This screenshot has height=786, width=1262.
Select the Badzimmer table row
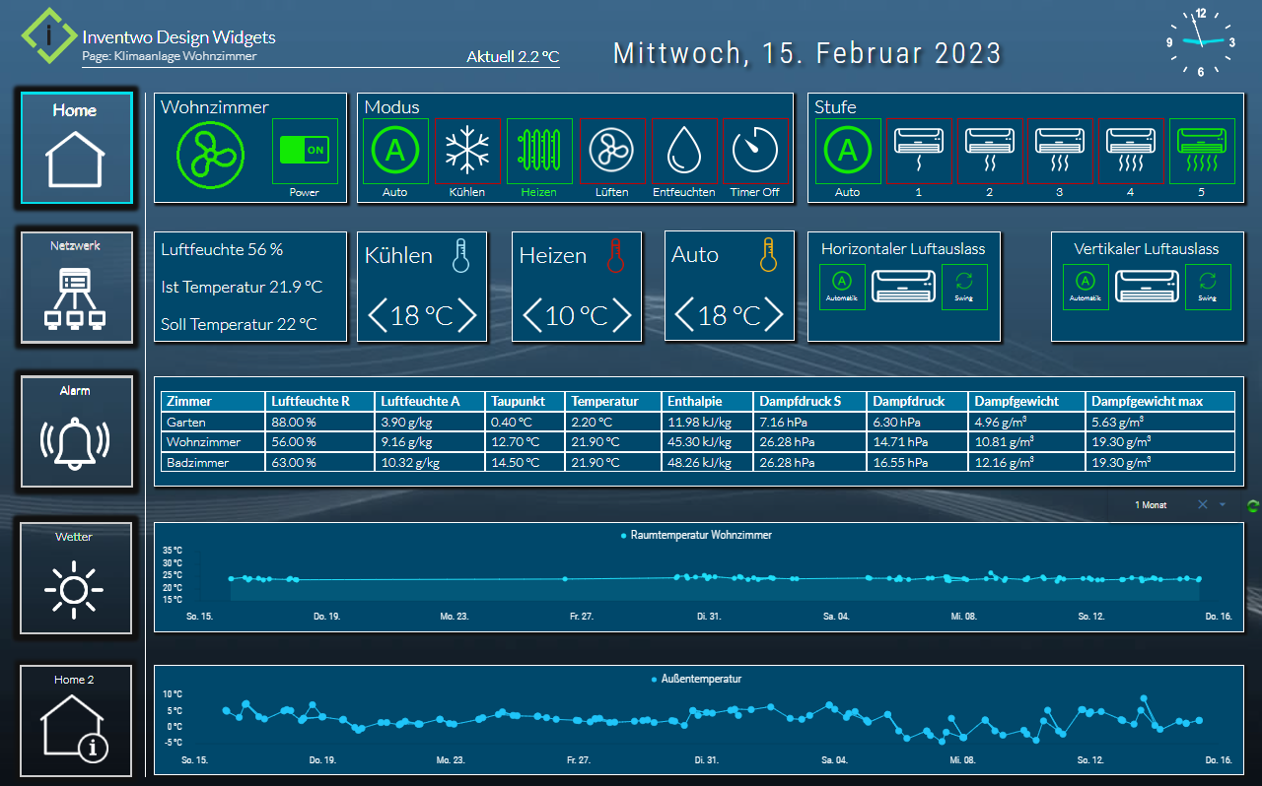[x=698, y=462]
